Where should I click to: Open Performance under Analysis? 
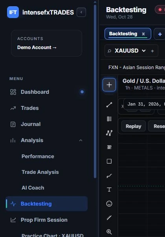pyautogui.click(x=38, y=156)
